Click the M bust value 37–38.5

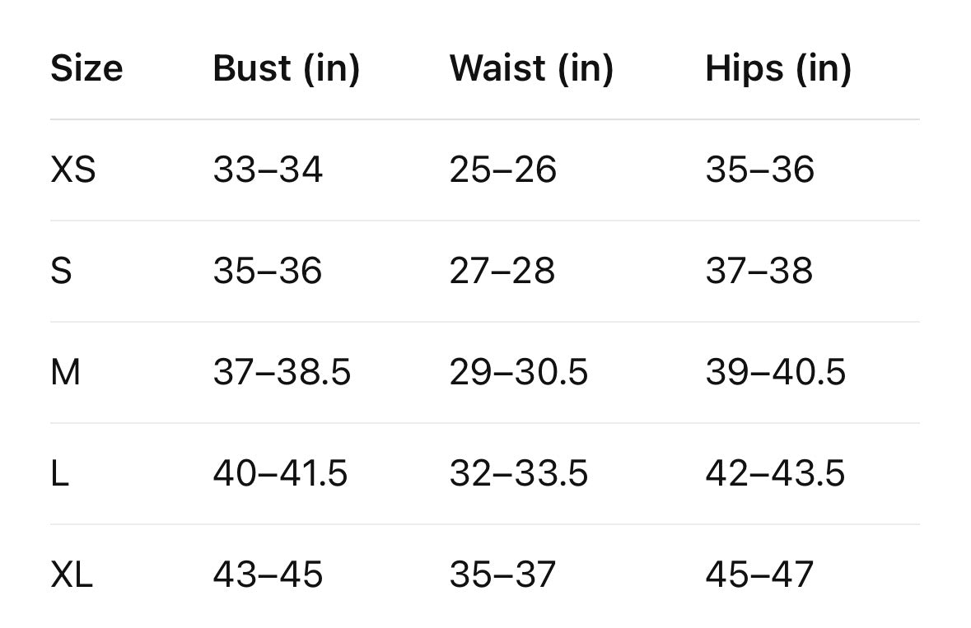(x=282, y=372)
